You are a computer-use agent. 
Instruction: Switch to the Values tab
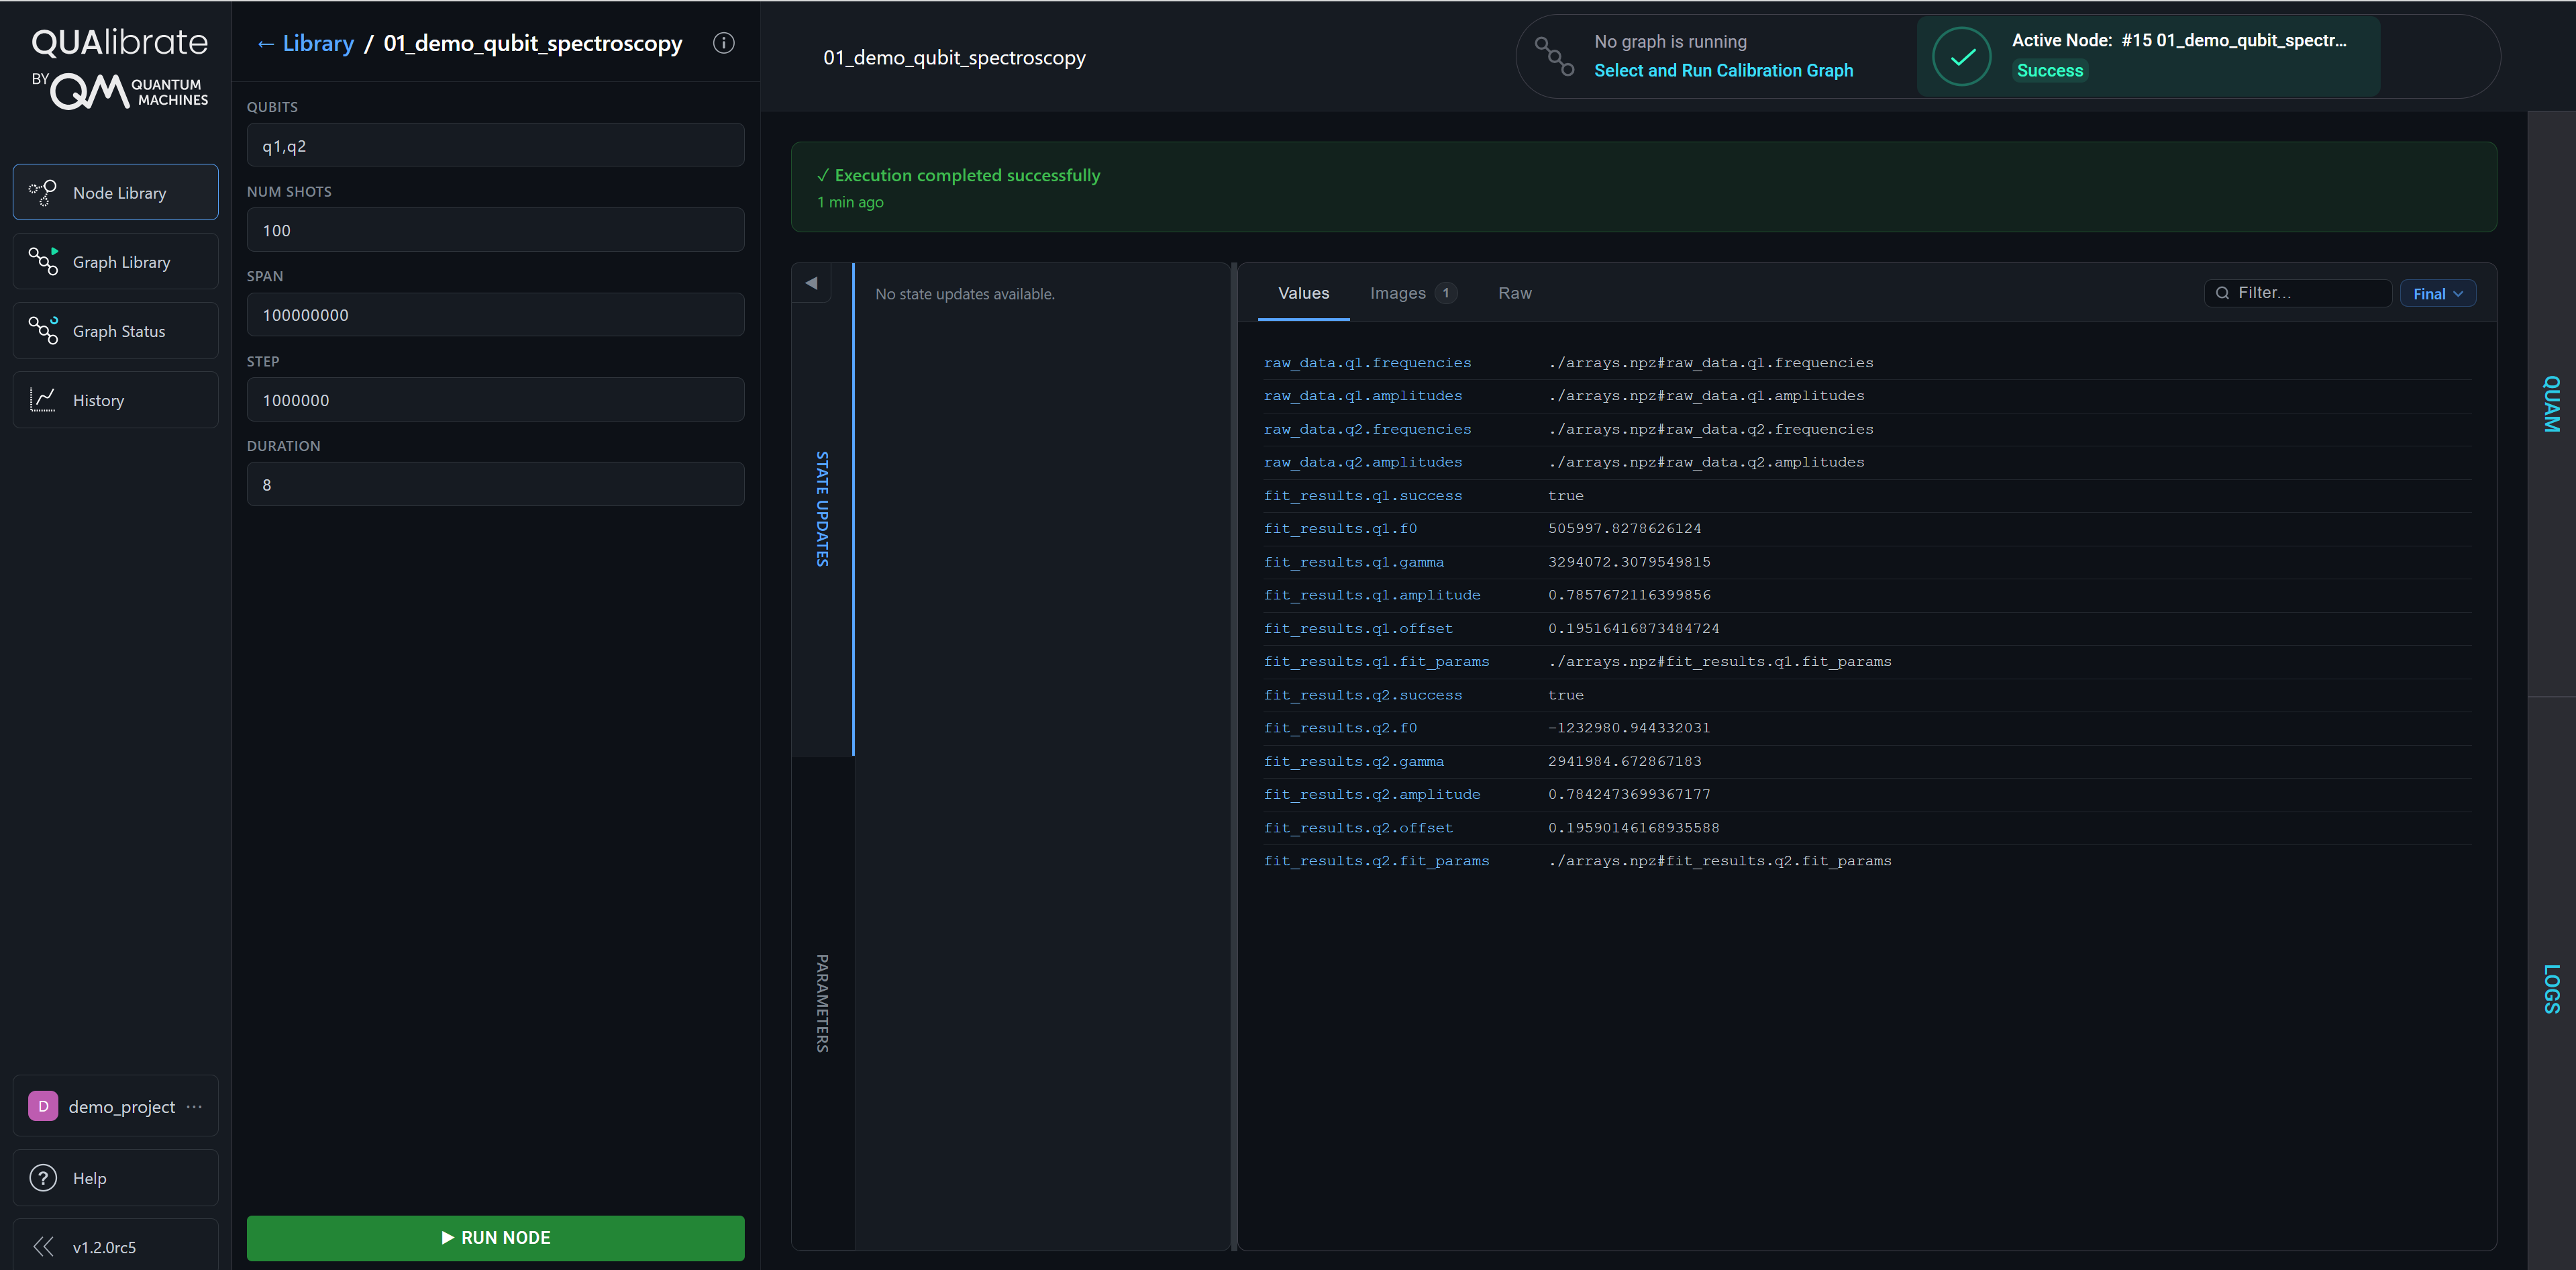click(1303, 293)
